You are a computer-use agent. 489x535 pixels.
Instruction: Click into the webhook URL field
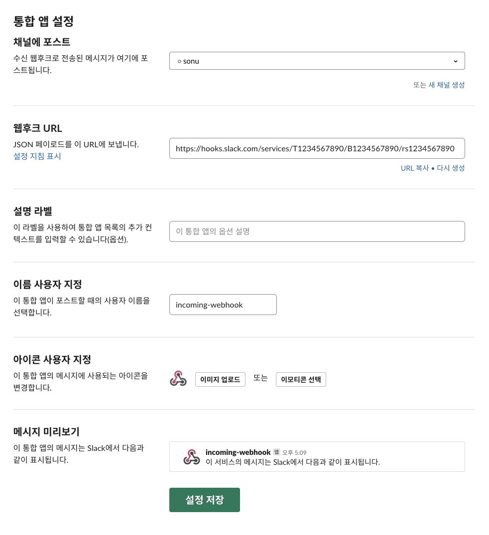coord(317,148)
